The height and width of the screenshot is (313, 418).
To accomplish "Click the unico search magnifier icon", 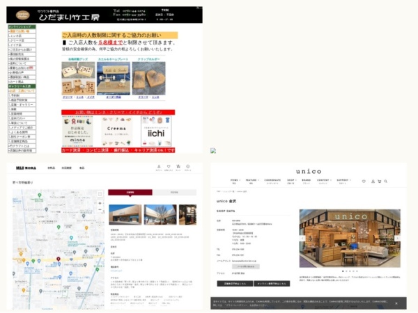I will 385,182.
